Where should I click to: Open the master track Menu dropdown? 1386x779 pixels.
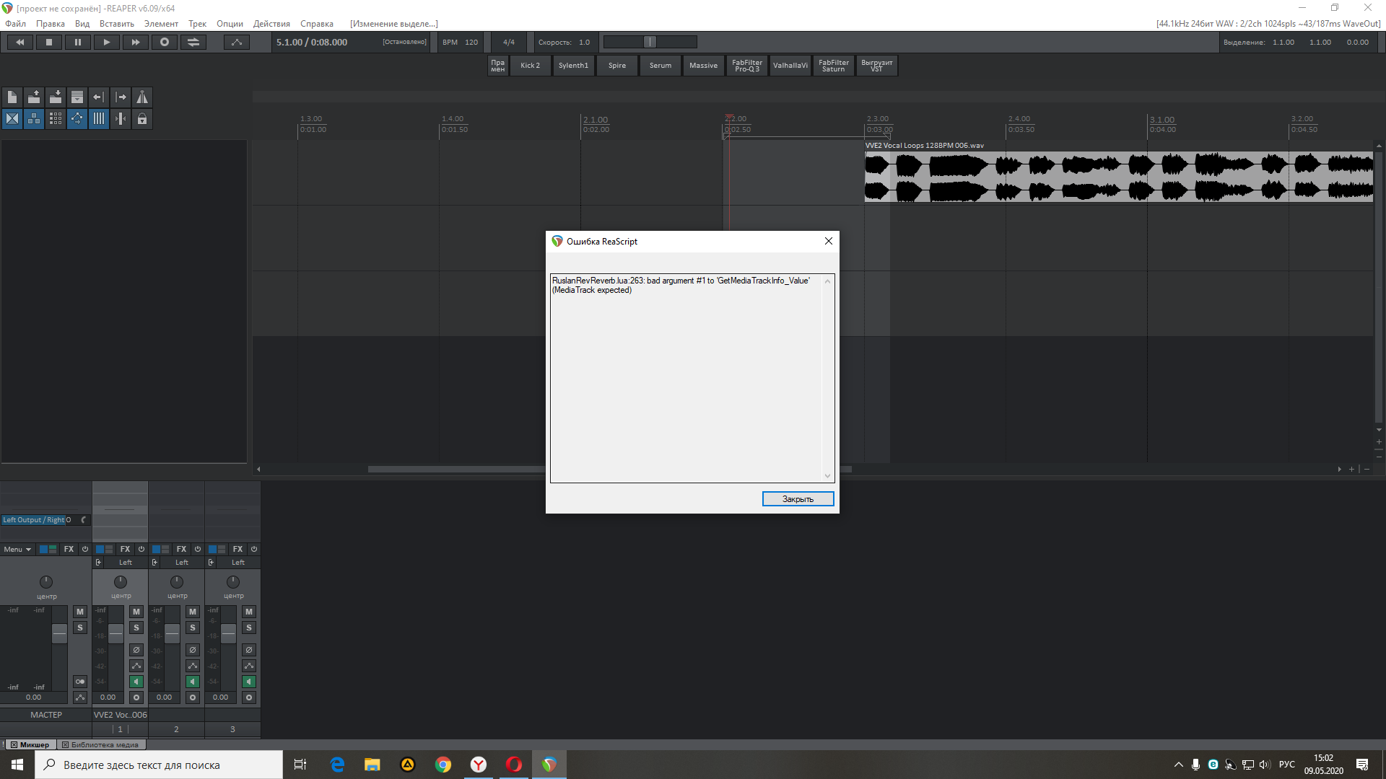click(17, 550)
